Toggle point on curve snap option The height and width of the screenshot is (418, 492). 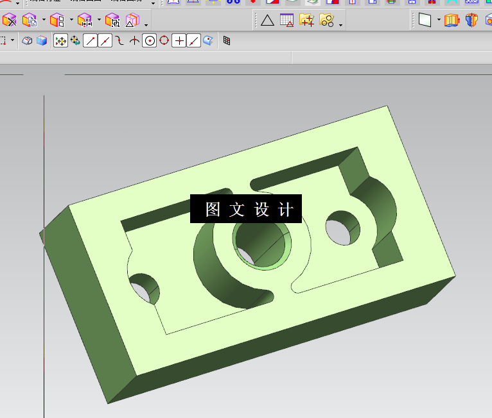[193, 40]
